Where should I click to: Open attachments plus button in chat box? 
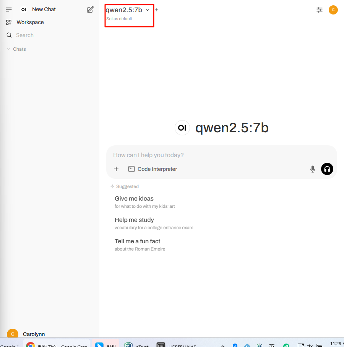pos(117,169)
